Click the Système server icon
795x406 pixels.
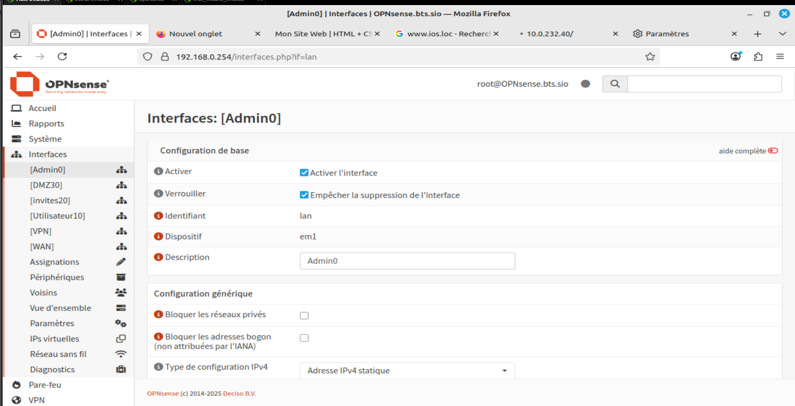pyautogui.click(x=17, y=139)
